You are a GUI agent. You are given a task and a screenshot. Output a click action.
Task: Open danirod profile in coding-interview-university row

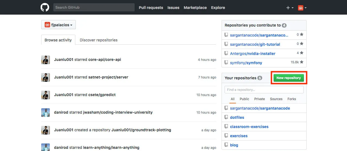click(x=61, y=112)
